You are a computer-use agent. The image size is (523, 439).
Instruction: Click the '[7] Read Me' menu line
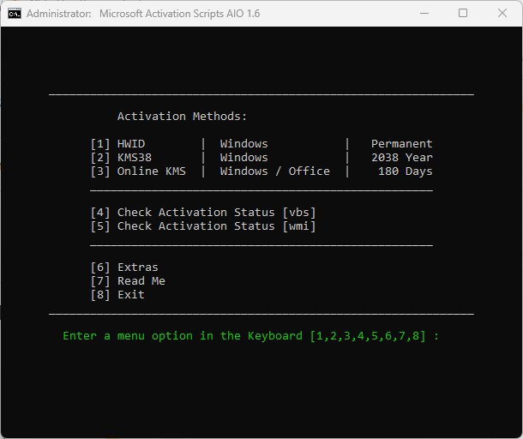tap(128, 281)
